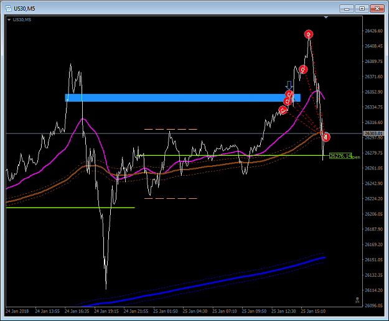Click the chart window icon in title bar
389x321 pixels.
click(x=8, y=9)
